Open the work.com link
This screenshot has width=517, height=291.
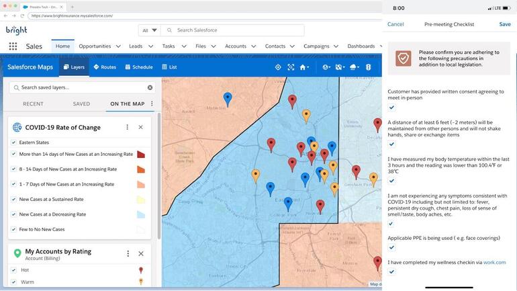(494, 262)
